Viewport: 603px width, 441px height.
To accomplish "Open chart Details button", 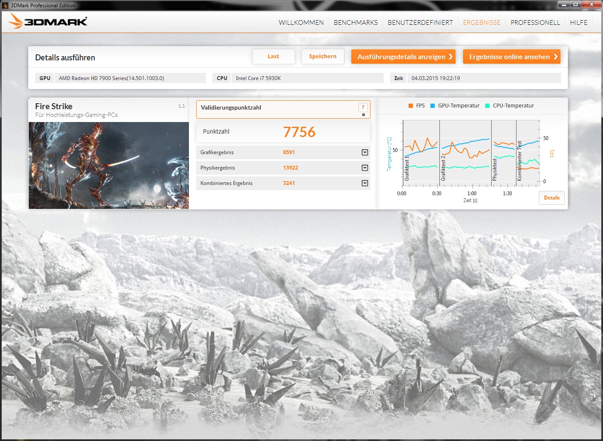I will [552, 198].
